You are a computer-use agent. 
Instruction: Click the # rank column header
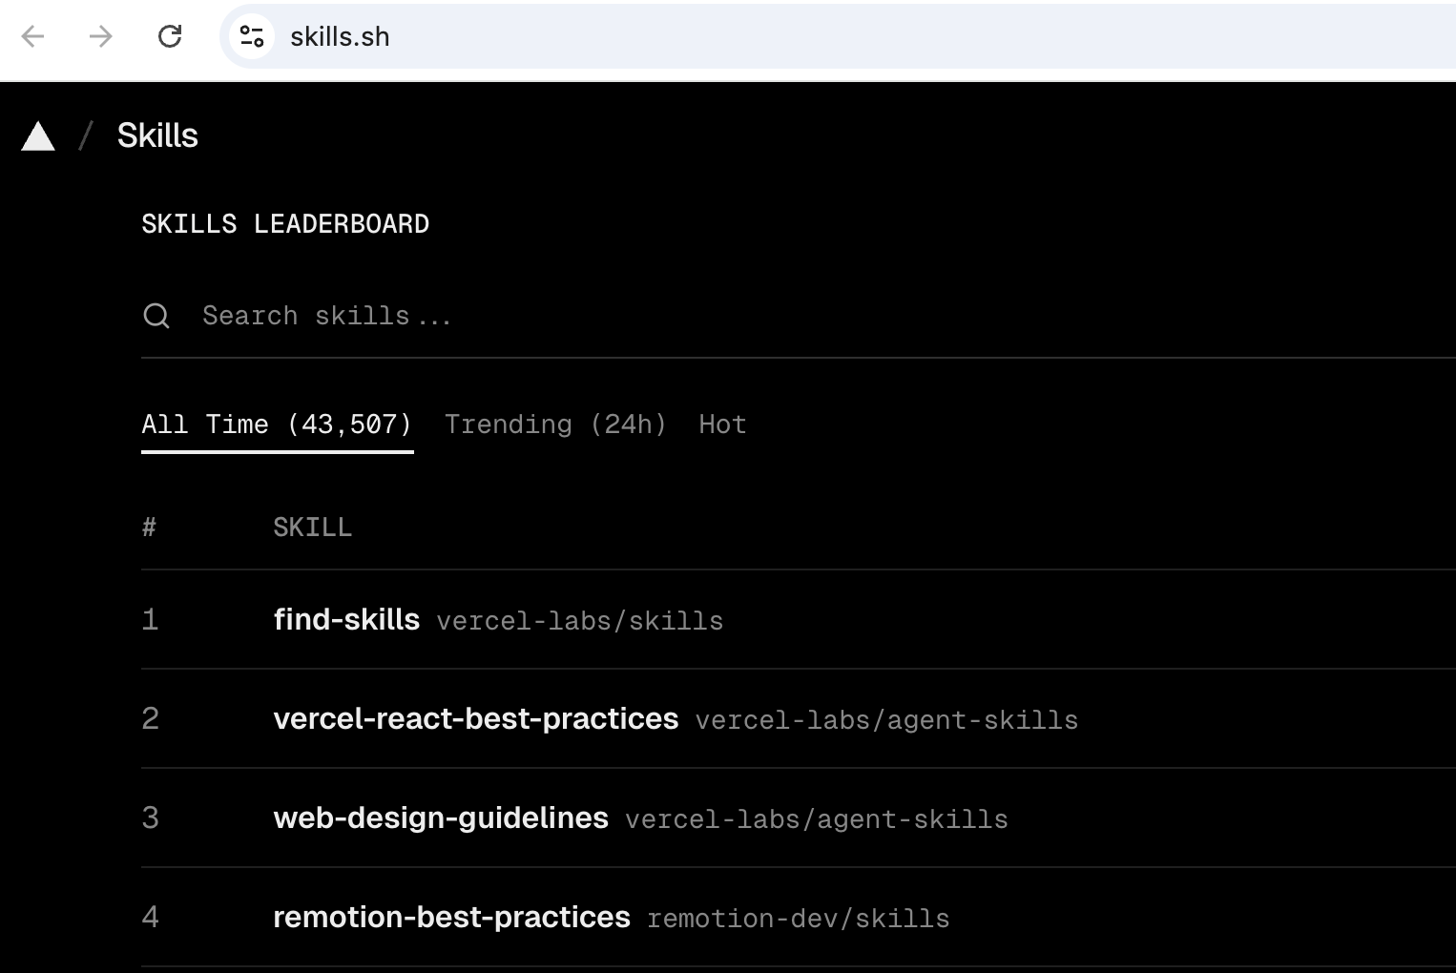click(149, 528)
